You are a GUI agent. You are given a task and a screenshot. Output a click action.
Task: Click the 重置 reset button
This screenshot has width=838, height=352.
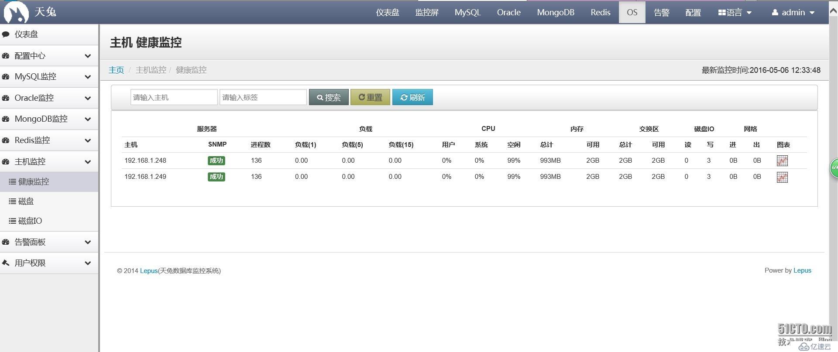pyautogui.click(x=370, y=97)
